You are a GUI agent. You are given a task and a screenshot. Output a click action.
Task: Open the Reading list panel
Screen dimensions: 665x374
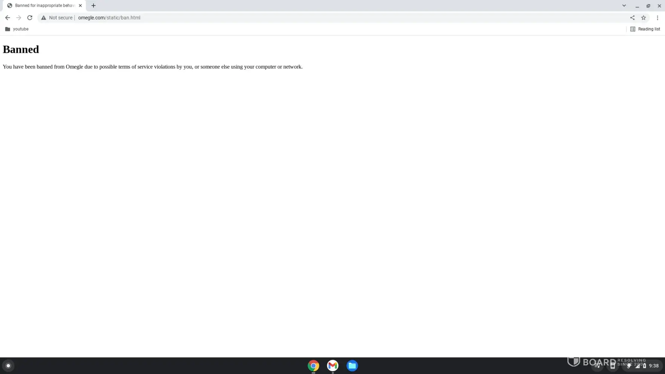[645, 29]
